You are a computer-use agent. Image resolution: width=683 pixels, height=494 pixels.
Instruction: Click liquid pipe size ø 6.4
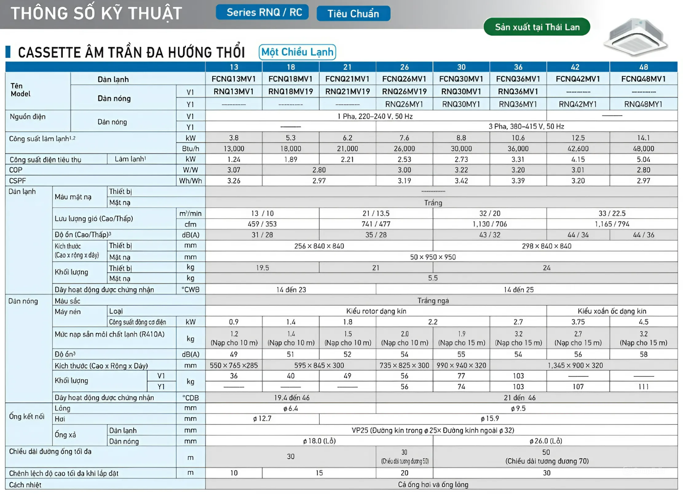click(x=291, y=408)
